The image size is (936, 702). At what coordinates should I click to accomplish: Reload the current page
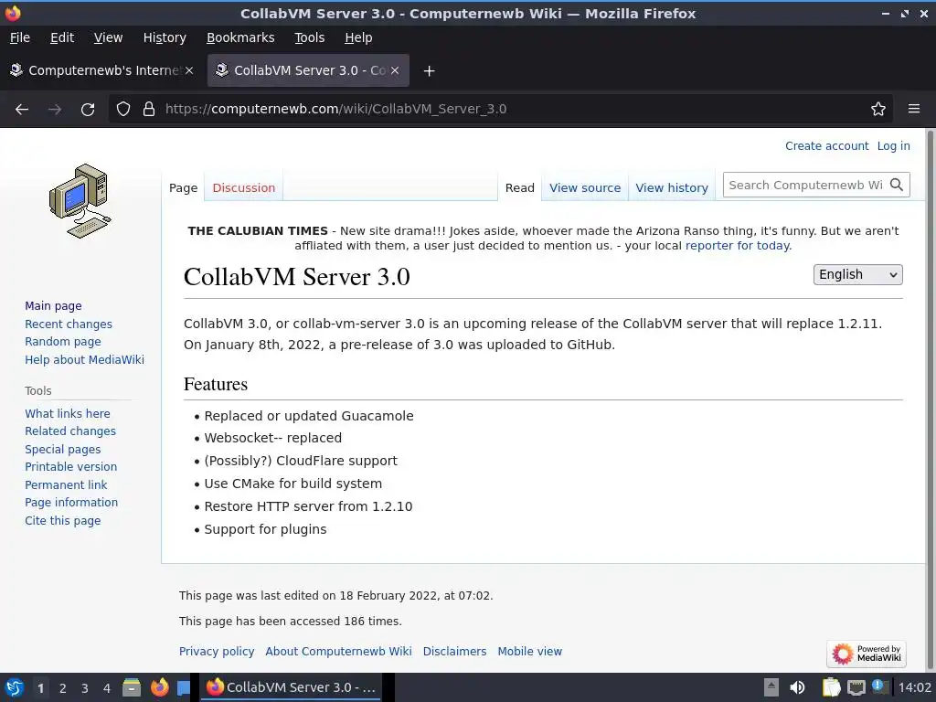click(88, 110)
